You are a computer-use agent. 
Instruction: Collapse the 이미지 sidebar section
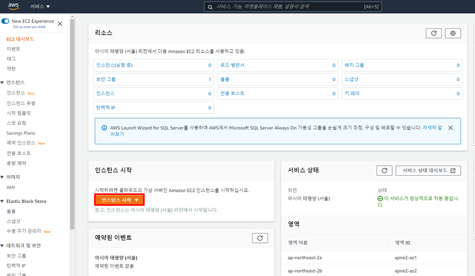pyautogui.click(x=2, y=177)
